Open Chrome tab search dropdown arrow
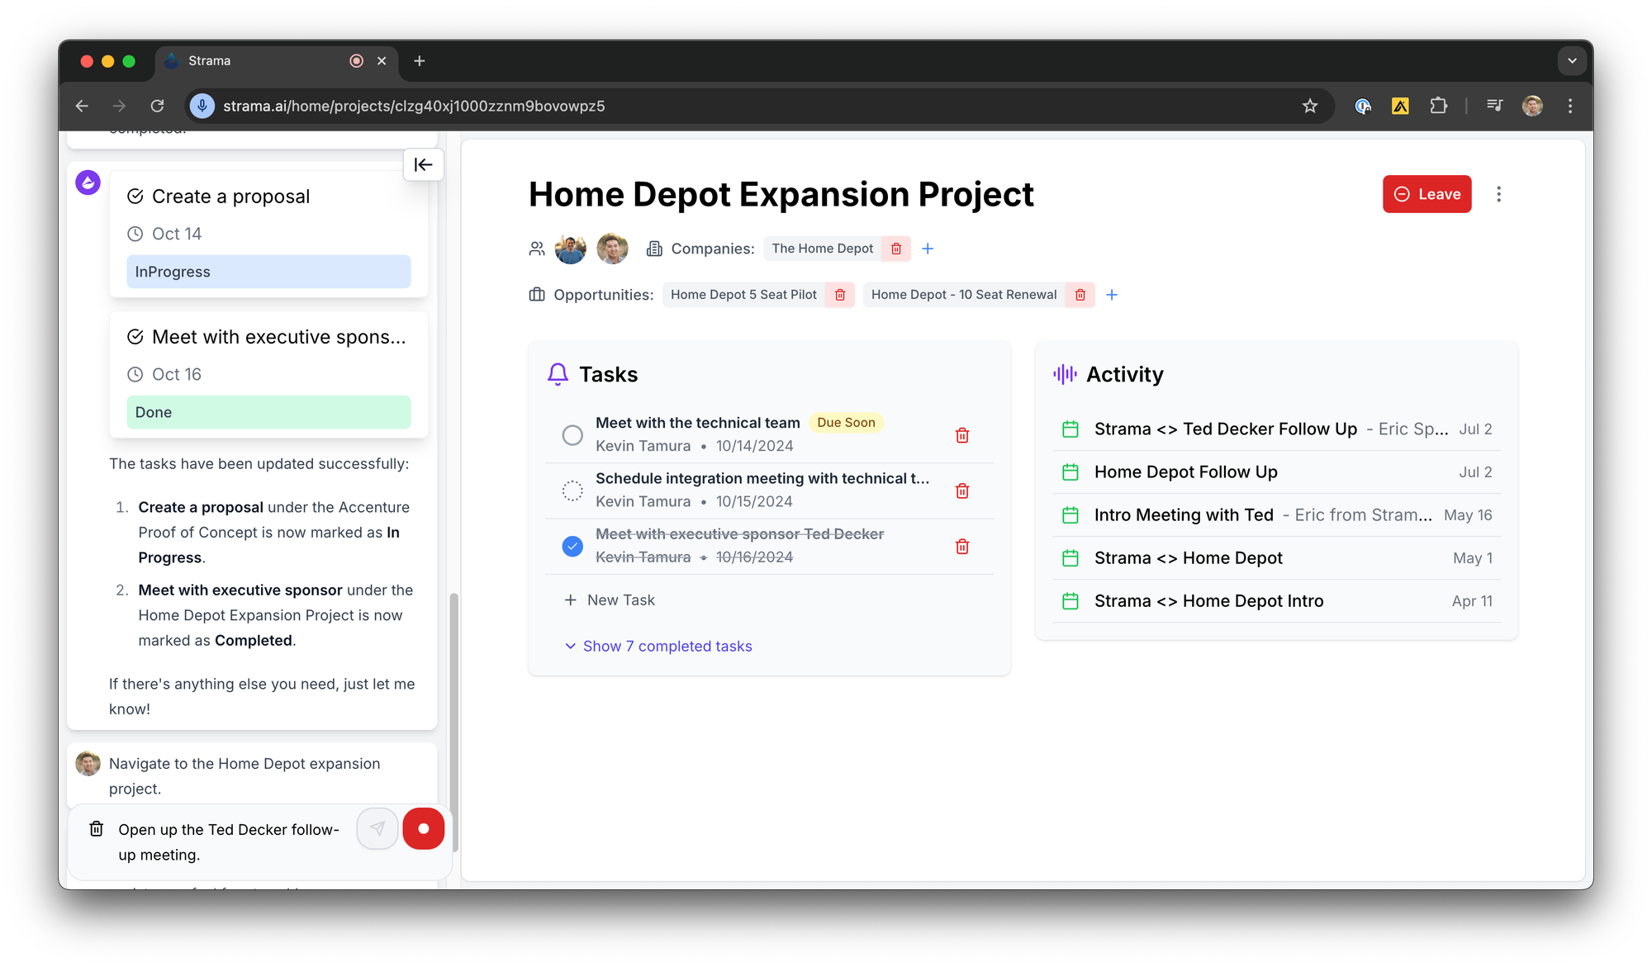The height and width of the screenshot is (967, 1652). (x=1571, y=61)
